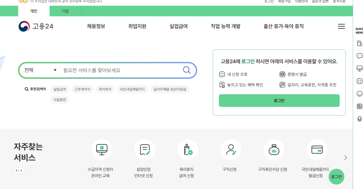Open the 직업 능력 개발 menu
This screenshot has width=363, height=189.
(x=225, y=26)
